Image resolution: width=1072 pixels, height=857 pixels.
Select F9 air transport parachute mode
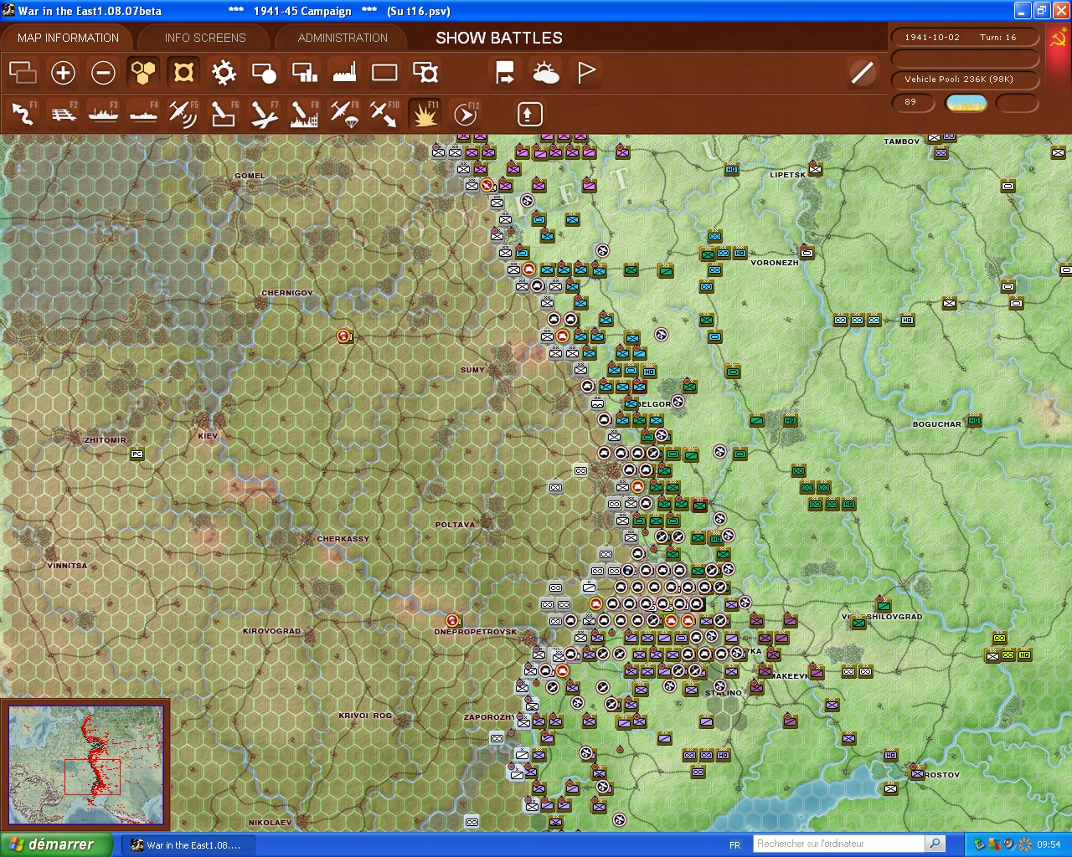coord(344,114)
